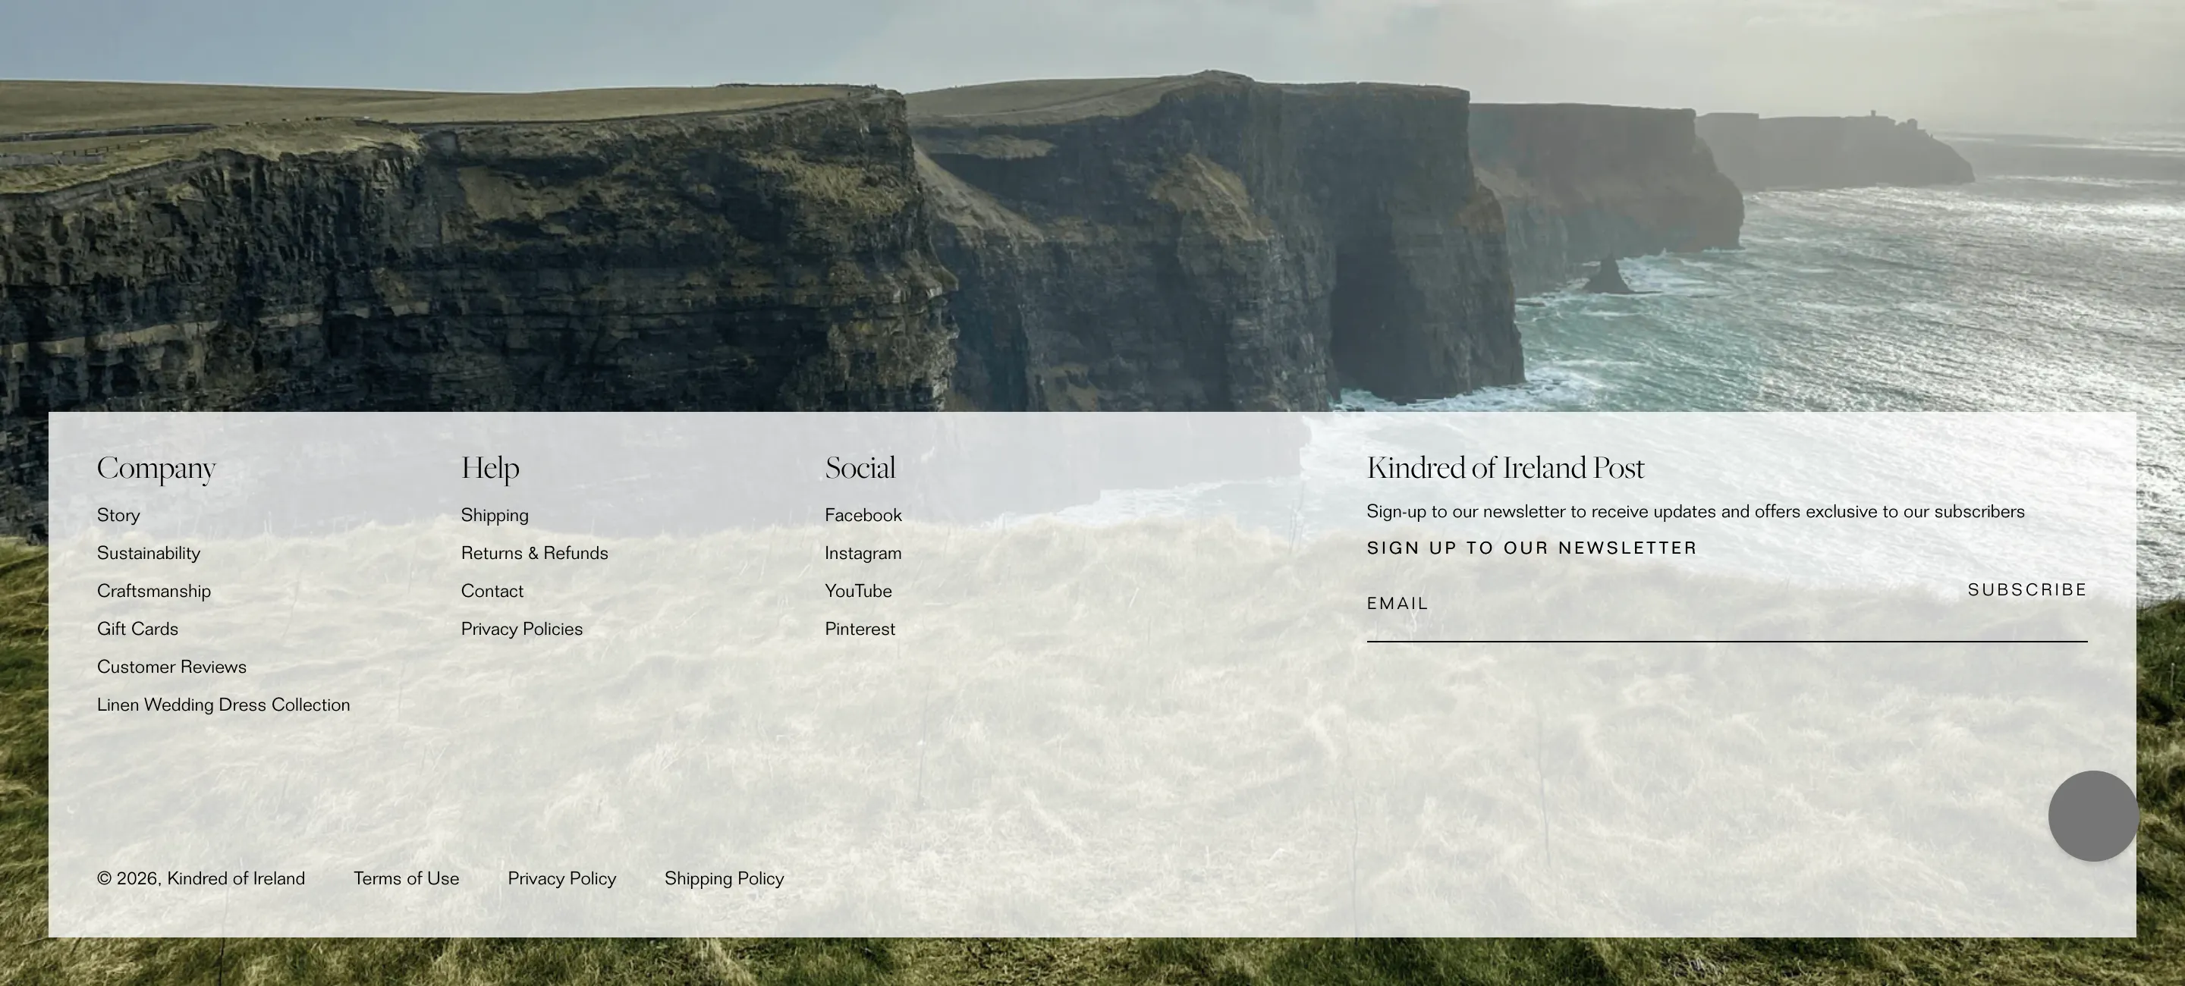The width and height of the screenshot is (2185, 986).
Task: Open the Sustainability page link
Action: tap(149, 554)
